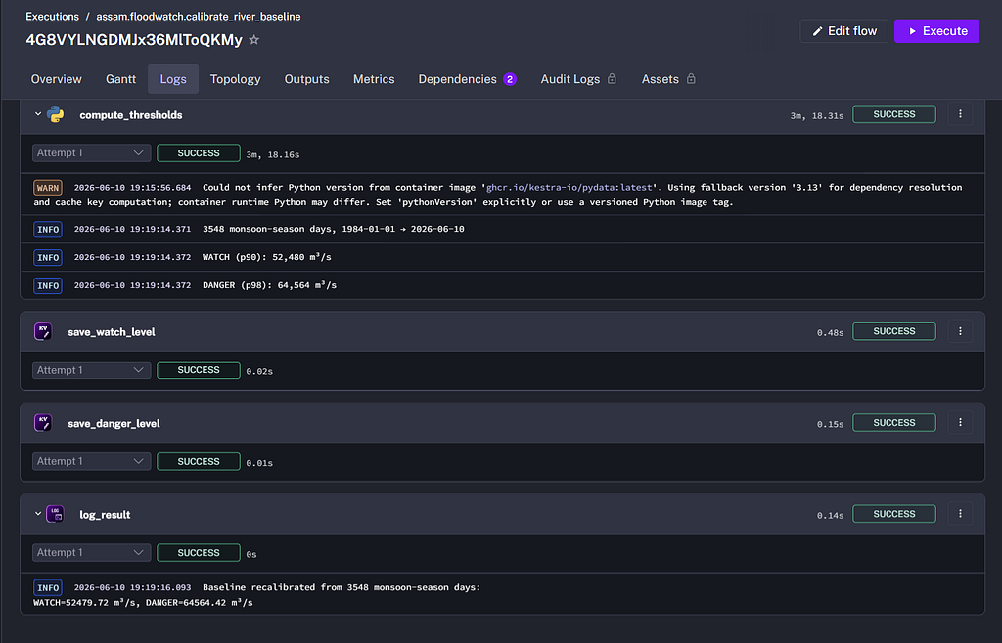The width and height of the screenshot is (1002, 643).
Task: Click the 'WATCH=52479.72 m³/s, DANGER=64564.42 m³/s' text
Action: pos(143,602)
